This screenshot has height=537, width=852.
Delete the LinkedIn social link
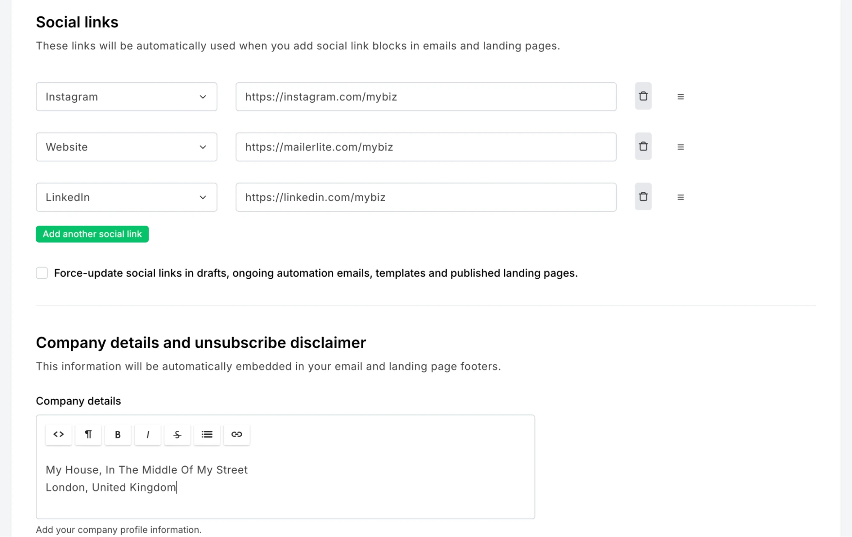click(643, 197)
